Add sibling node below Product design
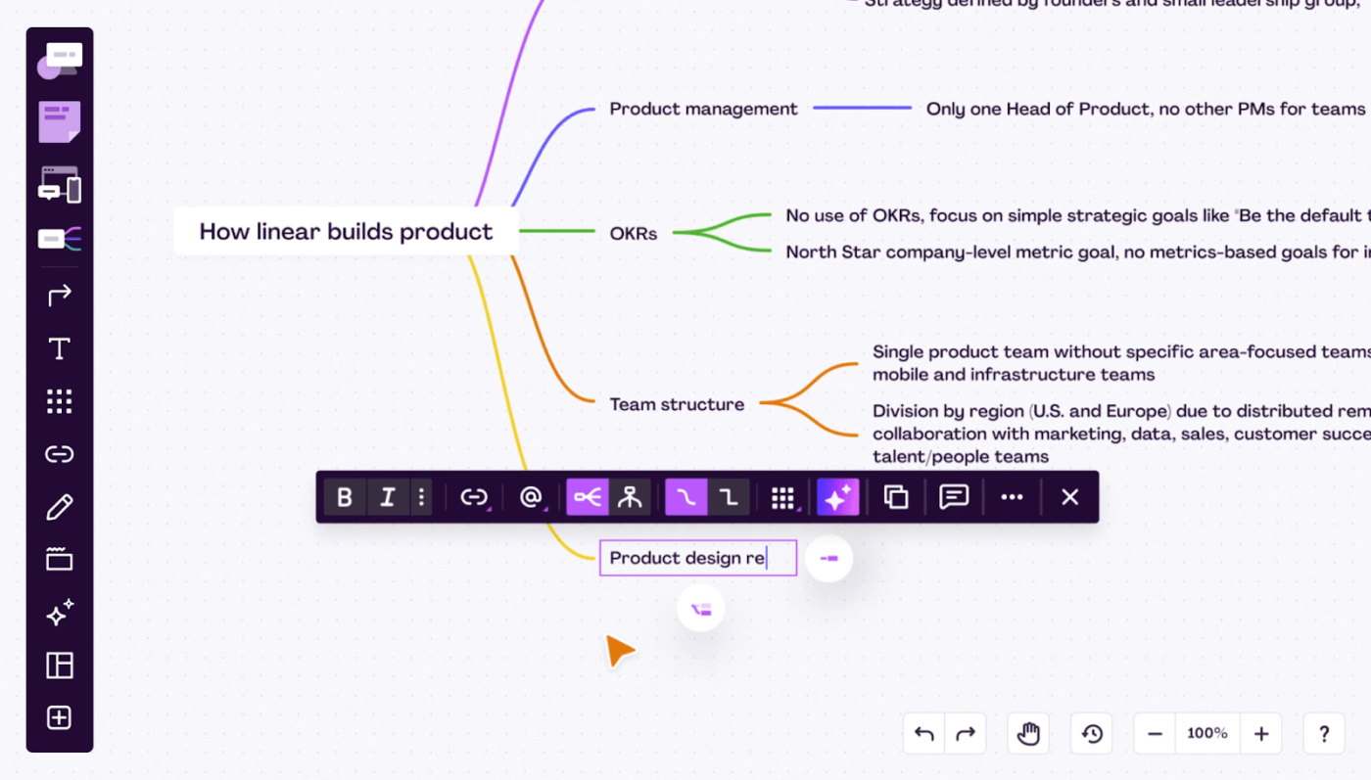This screenshot has height=780, width=1371. (700, 609)
